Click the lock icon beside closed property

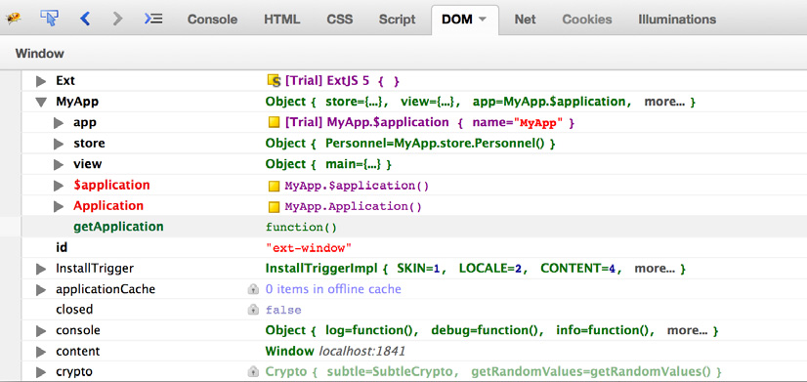[253, 310]
